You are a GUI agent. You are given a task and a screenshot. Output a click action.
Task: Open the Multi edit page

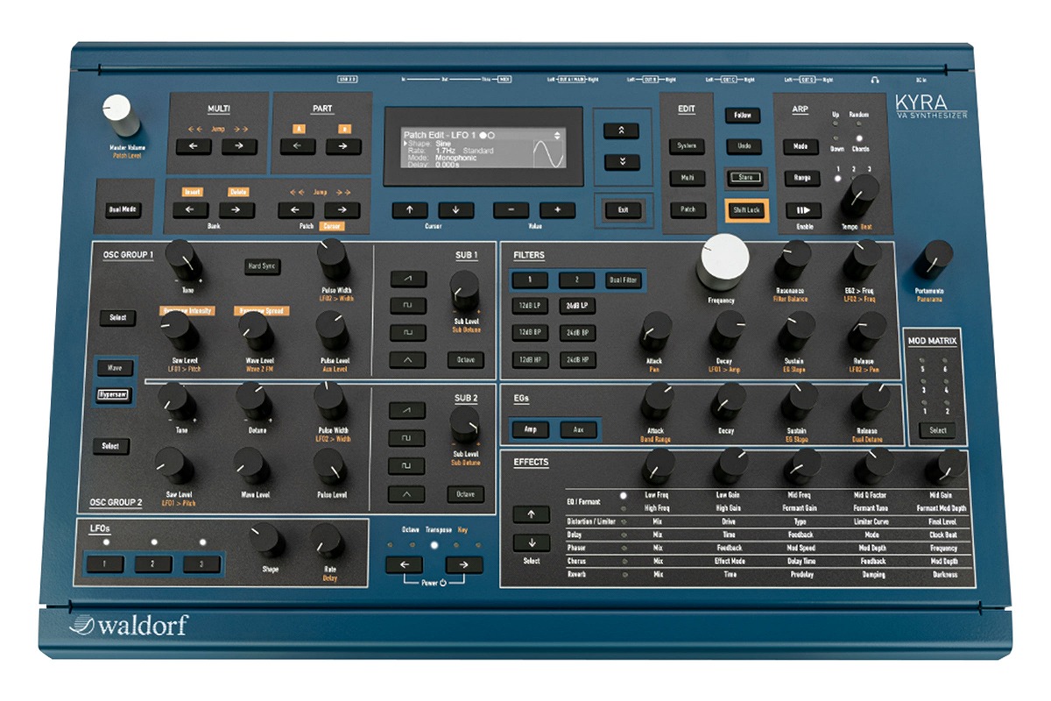pos(687,179)
